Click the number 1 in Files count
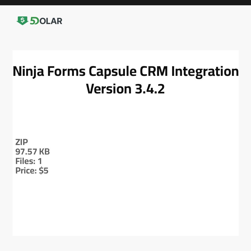The image size is (251, 251). coord(40,161)
